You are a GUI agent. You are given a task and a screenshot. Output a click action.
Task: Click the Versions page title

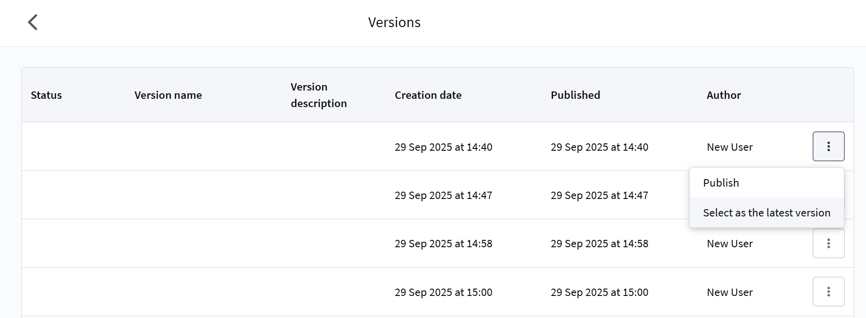(x=394, y=23)
